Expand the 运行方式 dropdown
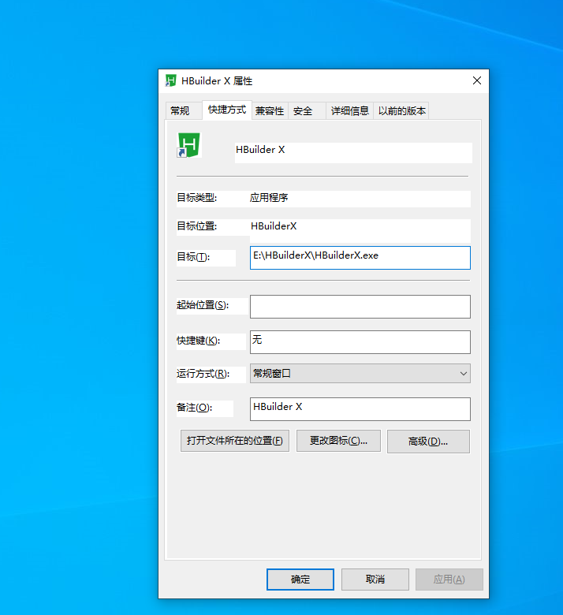 point(360,374)
